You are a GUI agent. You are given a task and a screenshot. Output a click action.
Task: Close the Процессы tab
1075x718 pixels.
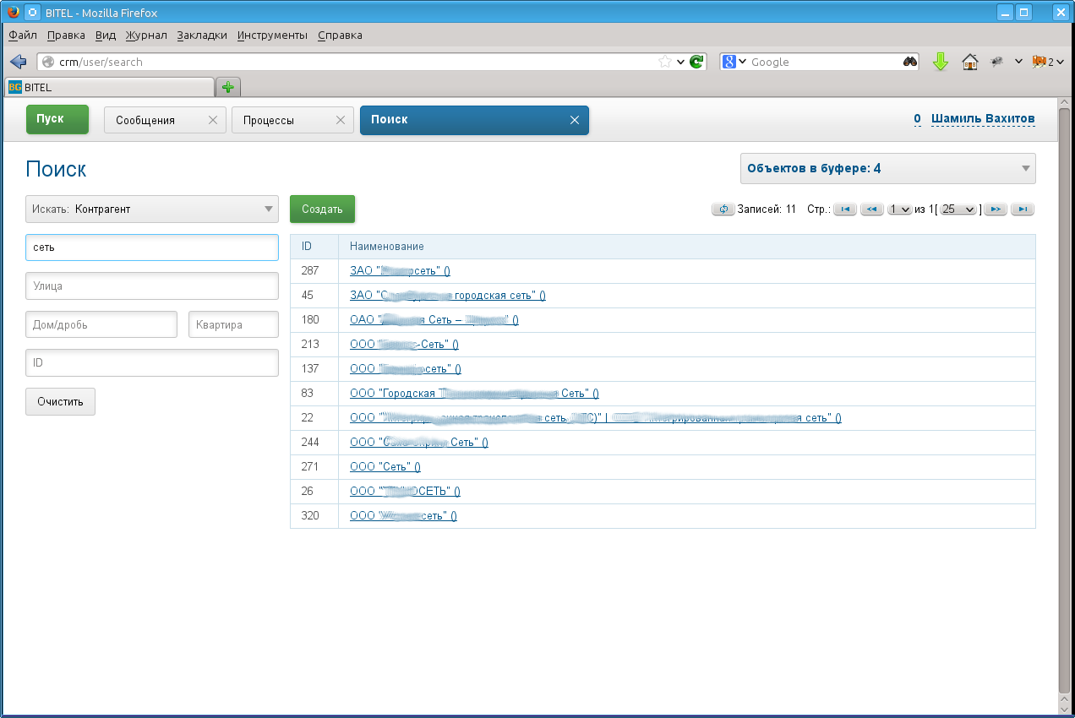point(341,120)
